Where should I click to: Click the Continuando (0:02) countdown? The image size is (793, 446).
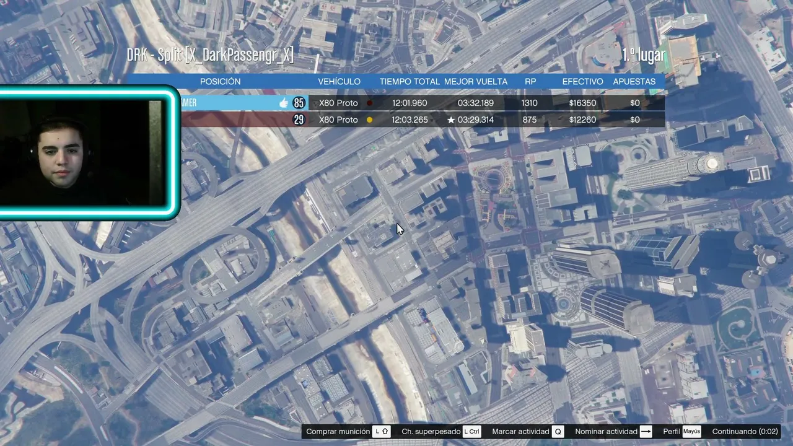coord(745,431)
